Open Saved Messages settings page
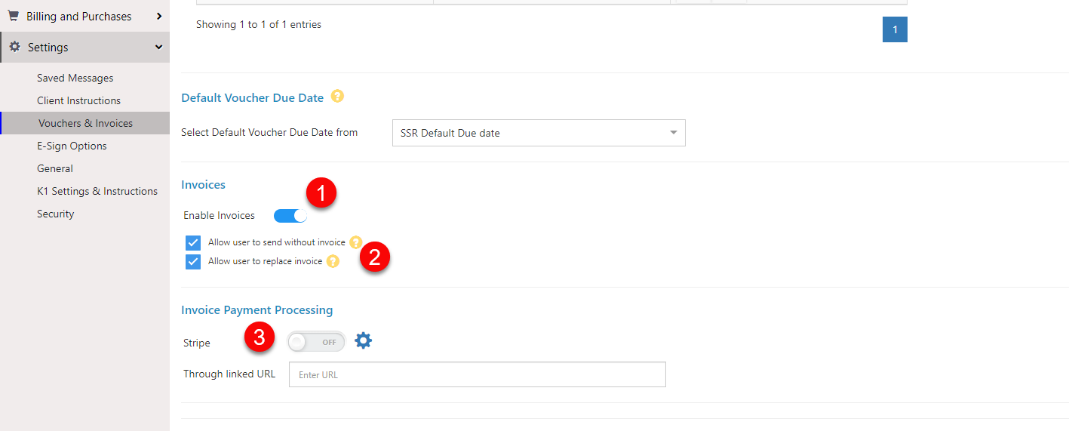The height and width of the screenshot is (431, 1069). click(75, 78)
